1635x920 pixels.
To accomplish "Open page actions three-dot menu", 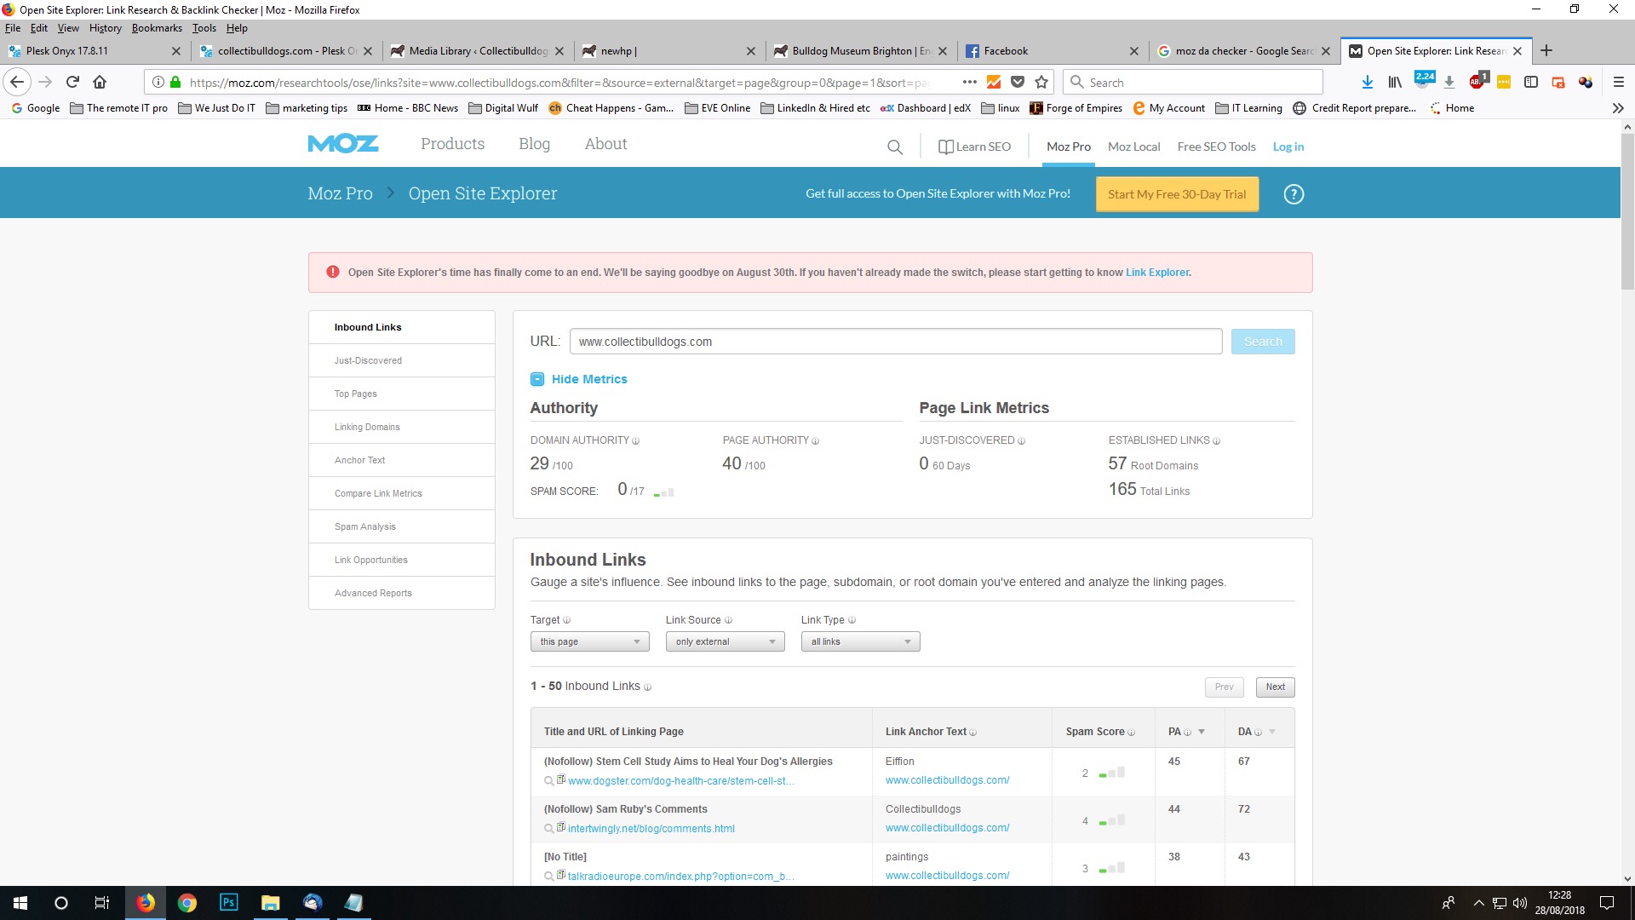I will [x=969, y=83].
